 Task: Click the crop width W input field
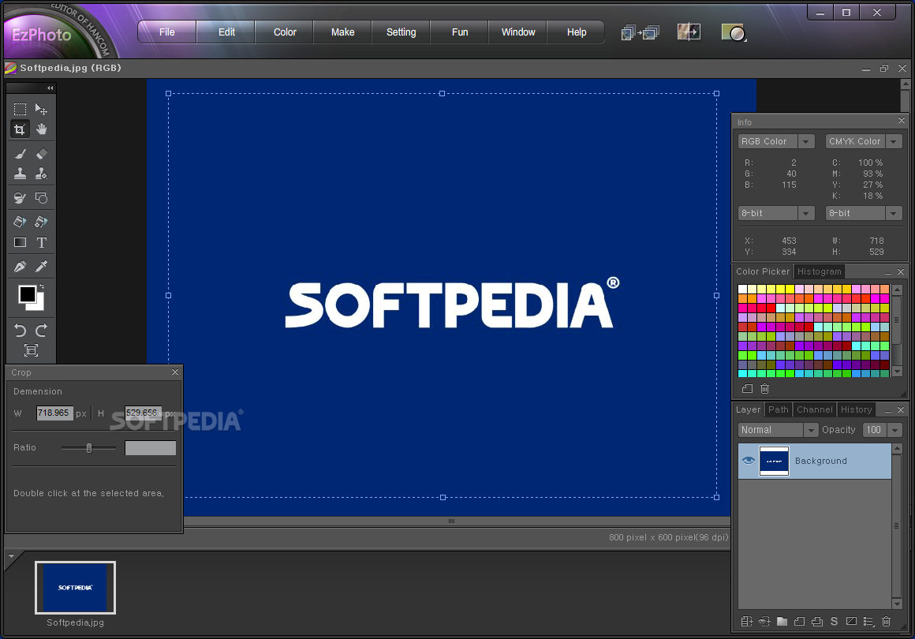(55, 413)
